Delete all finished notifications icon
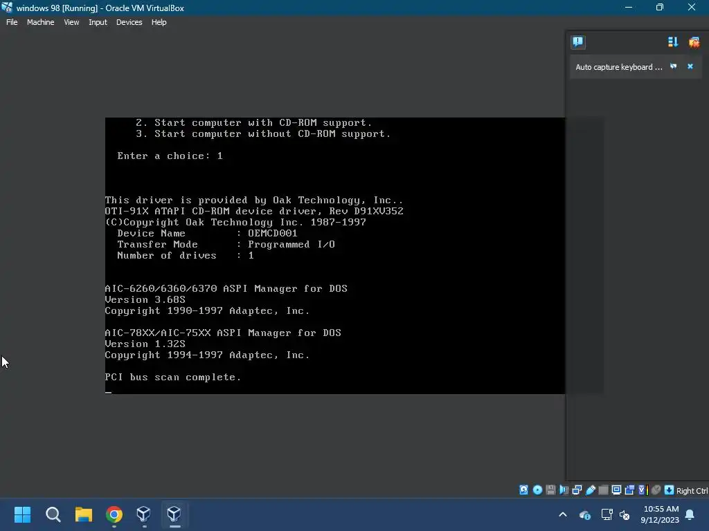The image size is (709, 531). point(694,42)
